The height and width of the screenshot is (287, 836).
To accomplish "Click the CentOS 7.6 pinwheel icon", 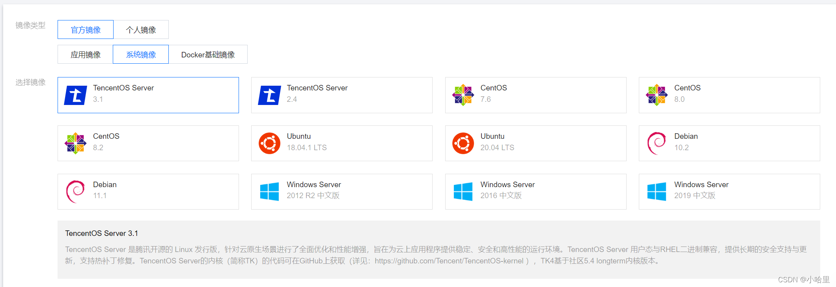I will [463, 95].
